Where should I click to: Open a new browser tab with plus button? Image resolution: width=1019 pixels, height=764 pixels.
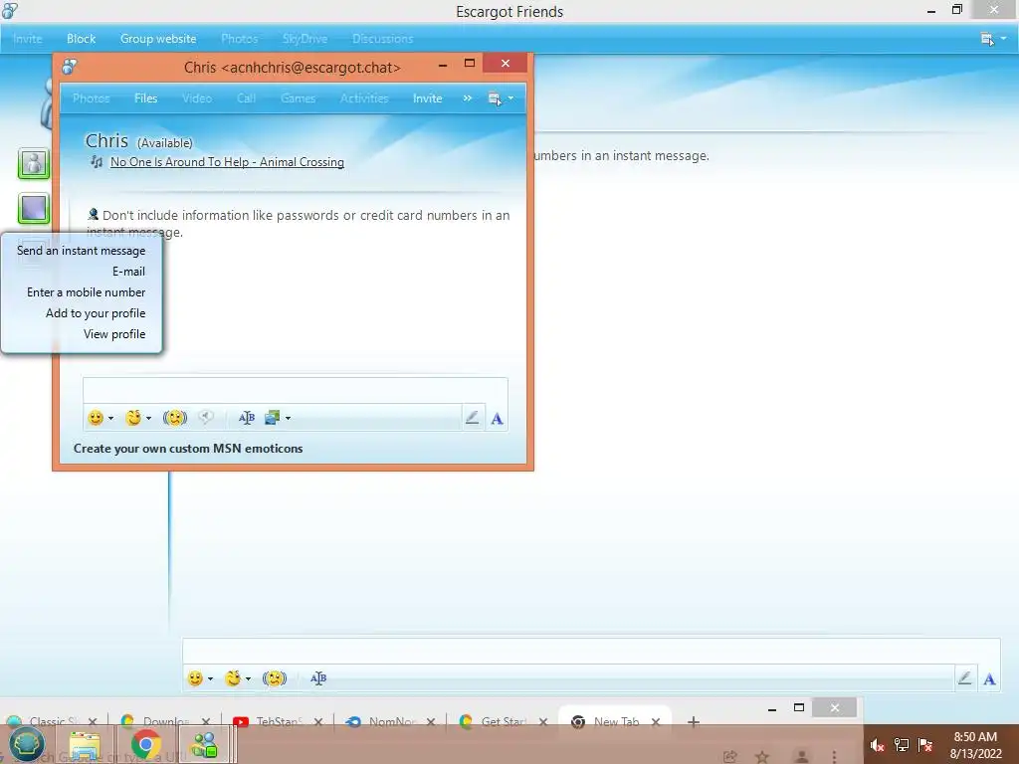[694, 721]
